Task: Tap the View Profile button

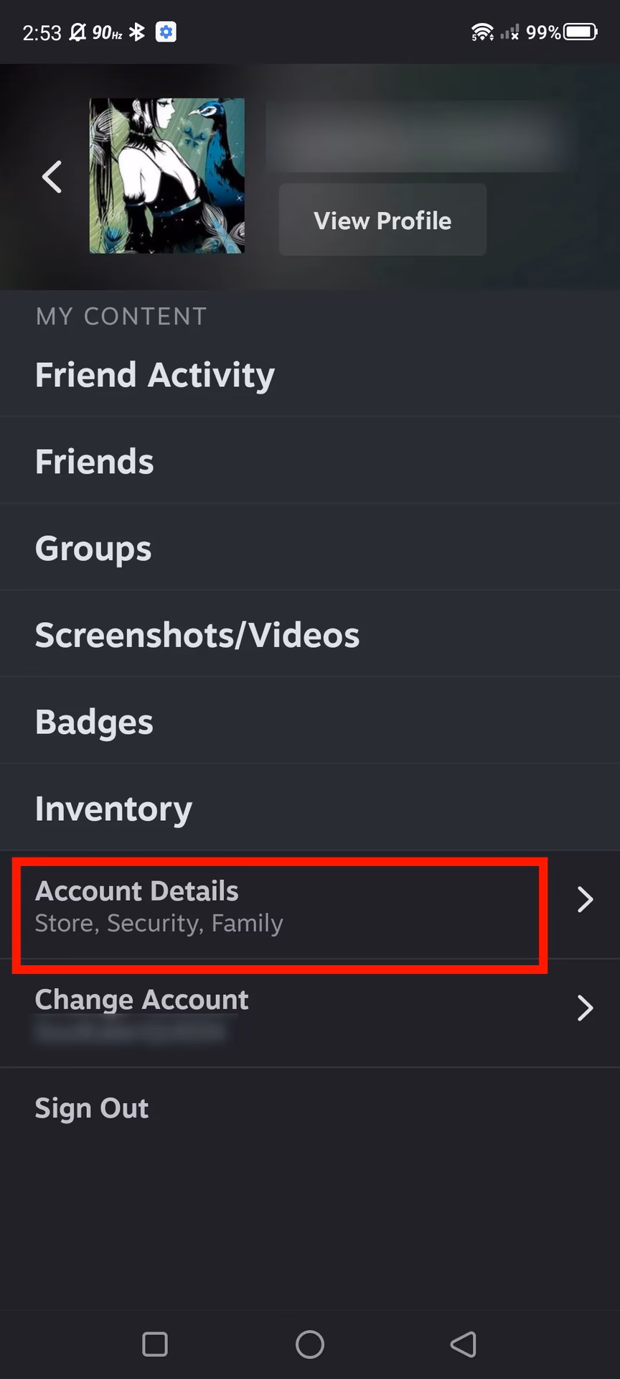Action: (x=382, y=220)
